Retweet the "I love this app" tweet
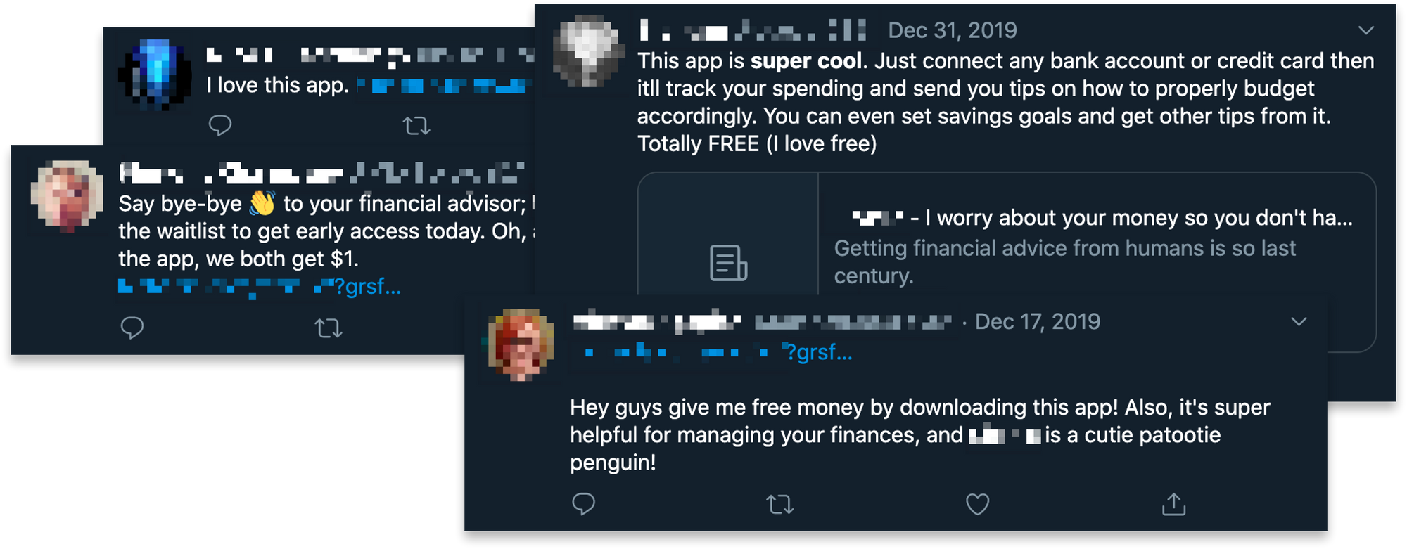This screenshot has height=549, width=1407. [416, 126]
